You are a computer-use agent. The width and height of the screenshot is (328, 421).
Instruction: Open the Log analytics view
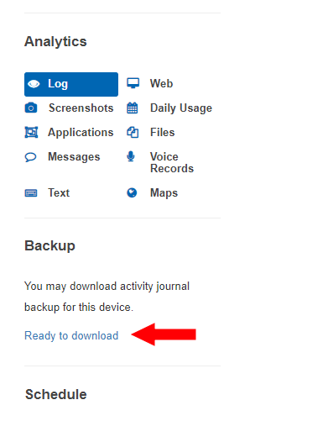[x=71, y=84]
